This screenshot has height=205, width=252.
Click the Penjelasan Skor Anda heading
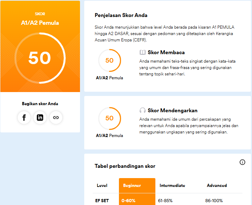[121, 15]
